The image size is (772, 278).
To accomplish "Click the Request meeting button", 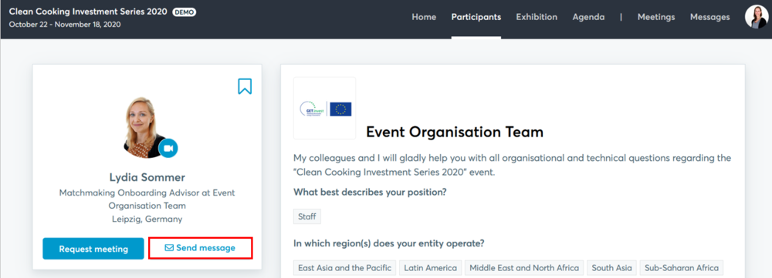I will click(x=93, y=249).
